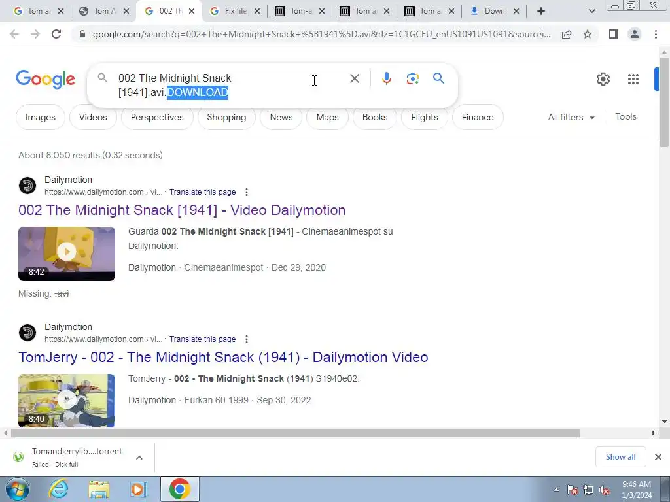670x502 pixels.
Task: Submit search with magnifier button
Action: tap(438, 78)
